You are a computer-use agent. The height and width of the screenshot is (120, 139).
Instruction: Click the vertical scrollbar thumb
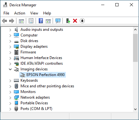coord(135,48)
